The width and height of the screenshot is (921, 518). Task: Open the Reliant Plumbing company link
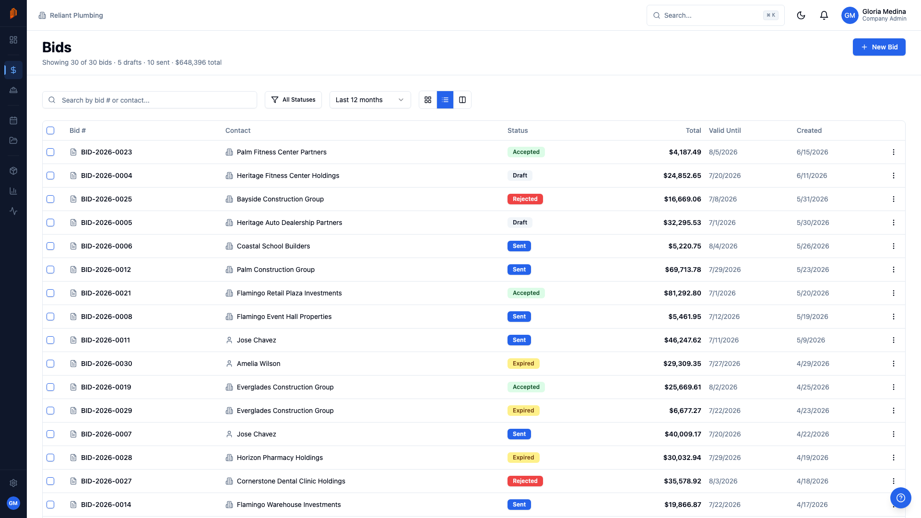coord(71,15)
